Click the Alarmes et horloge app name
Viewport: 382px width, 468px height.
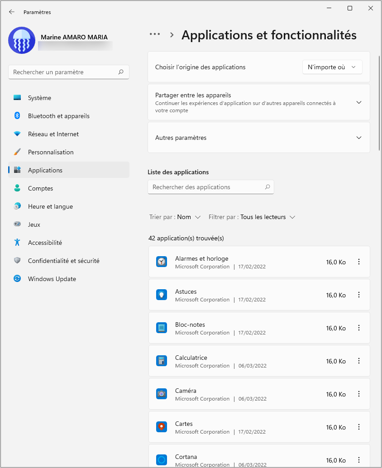pos(202,258)
